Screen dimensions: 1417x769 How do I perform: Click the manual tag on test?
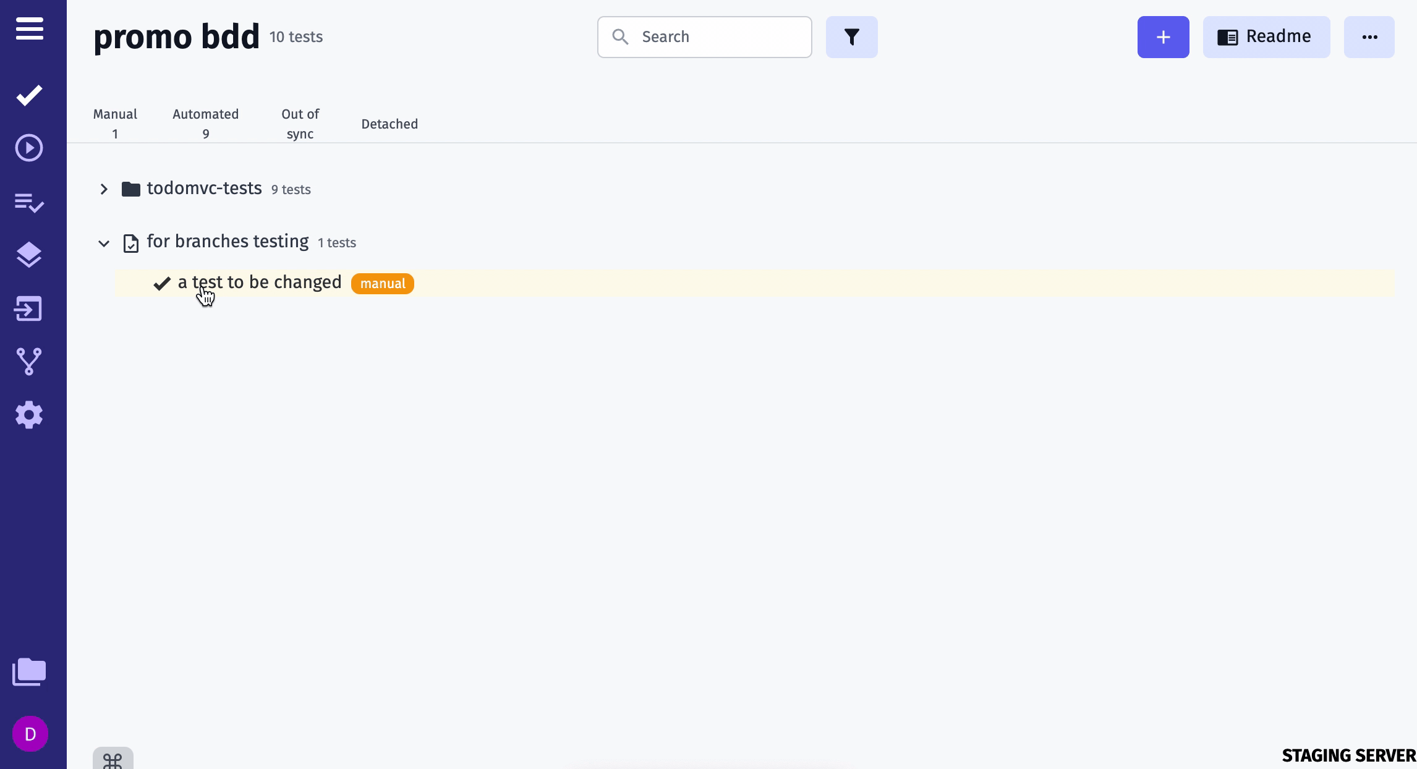coord(381,283)
